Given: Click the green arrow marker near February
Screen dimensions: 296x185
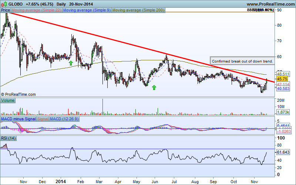Looking at the screenshot, I should 70,63.
